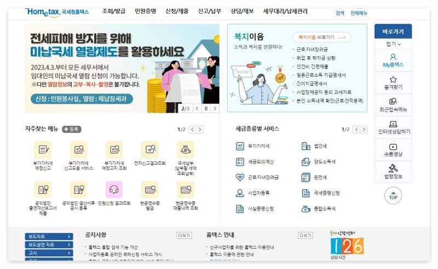The image size is (438, 269).
Task: Open the 상담/제보 menu
Action: [242, 11]
